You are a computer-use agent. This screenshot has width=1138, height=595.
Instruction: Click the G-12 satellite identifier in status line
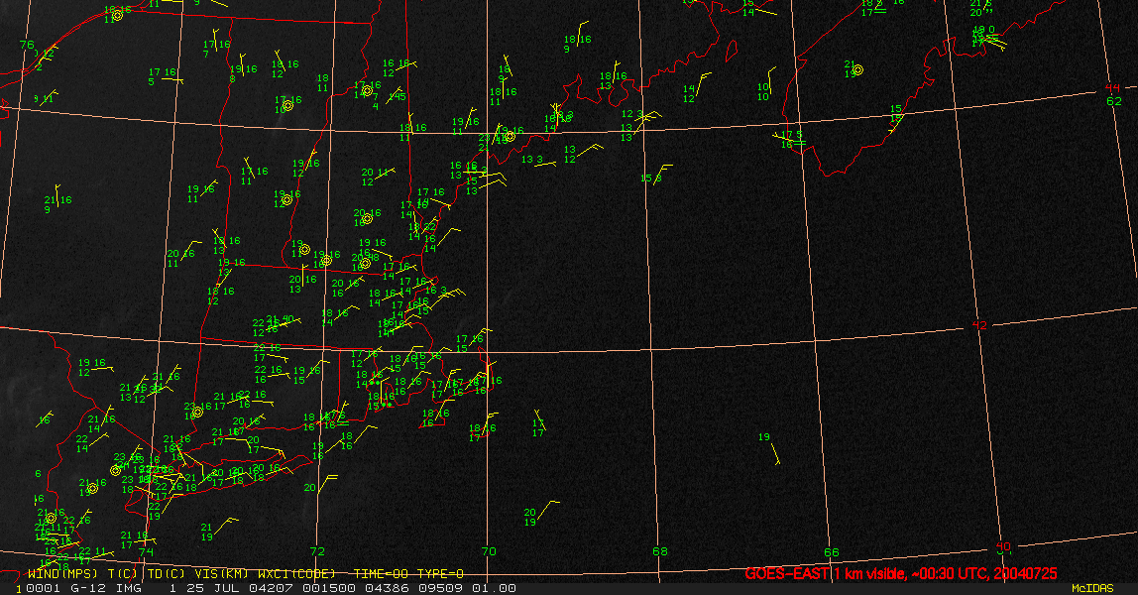(89, 588)
